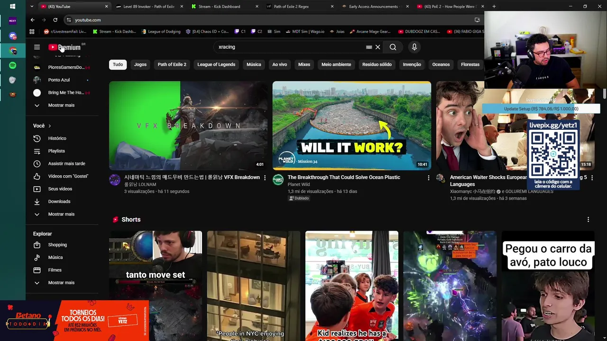Clear the xracing search text with X
The image size is (607, 341).
[378, 47]
